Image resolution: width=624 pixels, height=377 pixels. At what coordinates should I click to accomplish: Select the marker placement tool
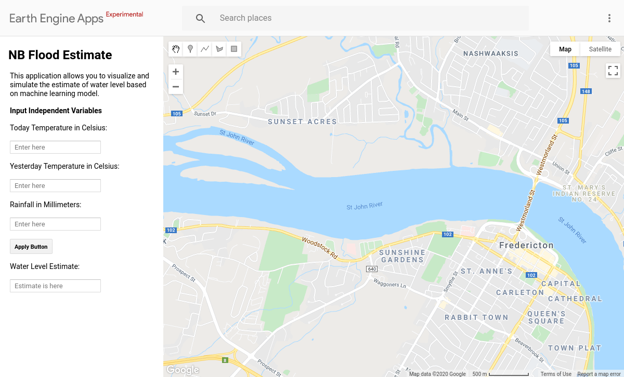[x=190, y=49]
